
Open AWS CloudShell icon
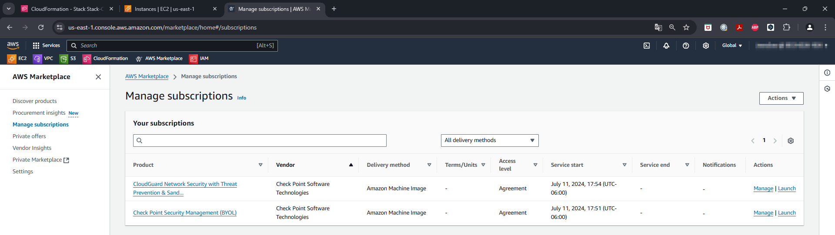(647, 46)
